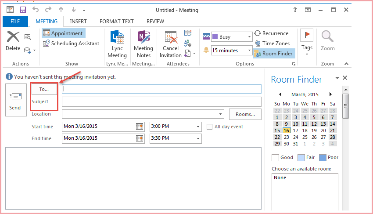Click the Rooms... button
Screen dimensions: 373x214
[x=245, y=114]
